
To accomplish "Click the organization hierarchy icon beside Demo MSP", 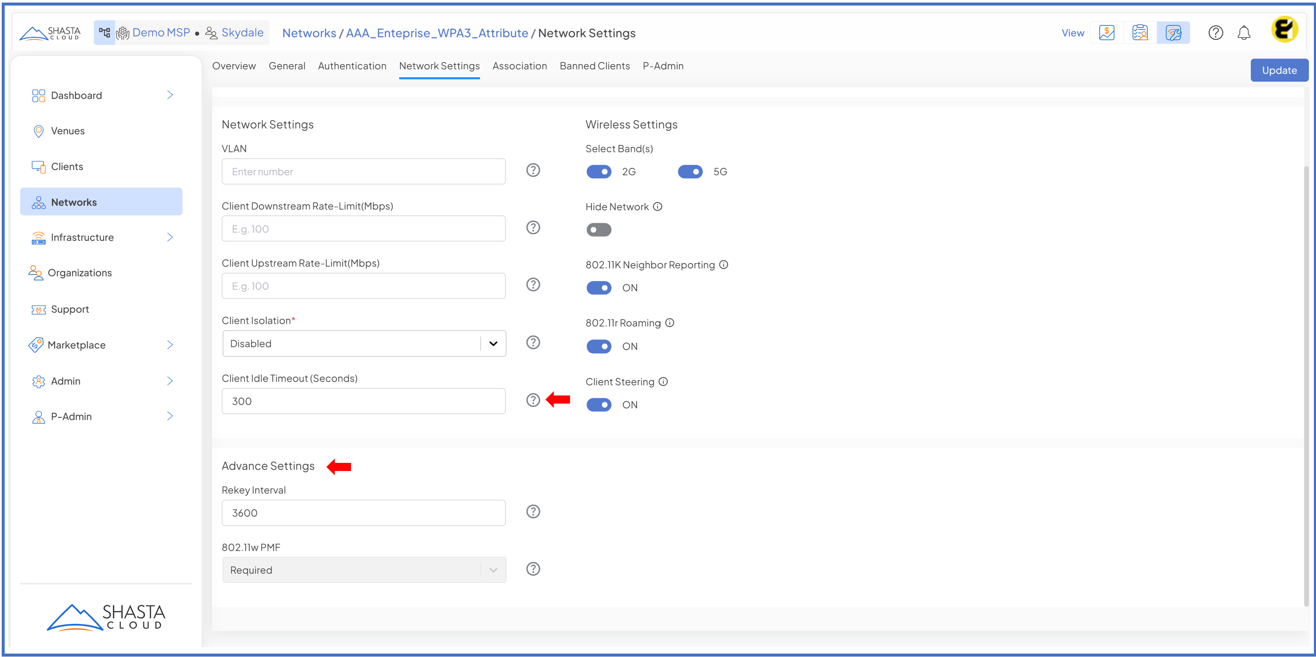I will [104, 33].
